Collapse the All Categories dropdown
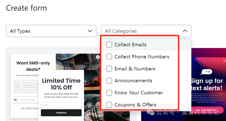The height and width of the screenshot is (121, 226). point(146,31)
